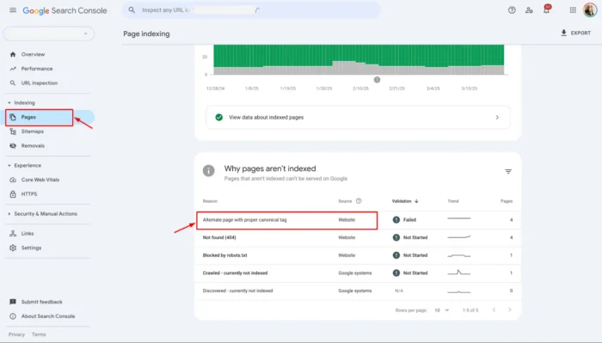Click Submit feedback

[41, 302]
